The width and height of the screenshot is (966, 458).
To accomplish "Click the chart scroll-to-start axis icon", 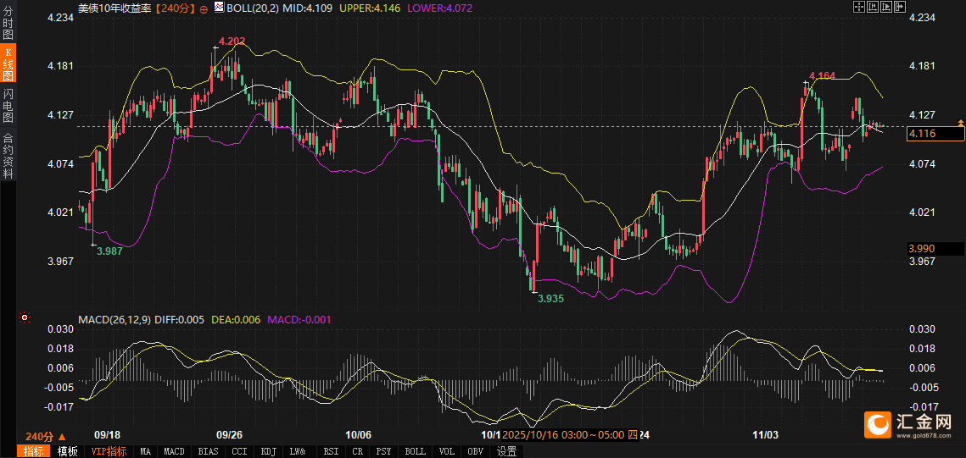I will [x=873, y=7].
